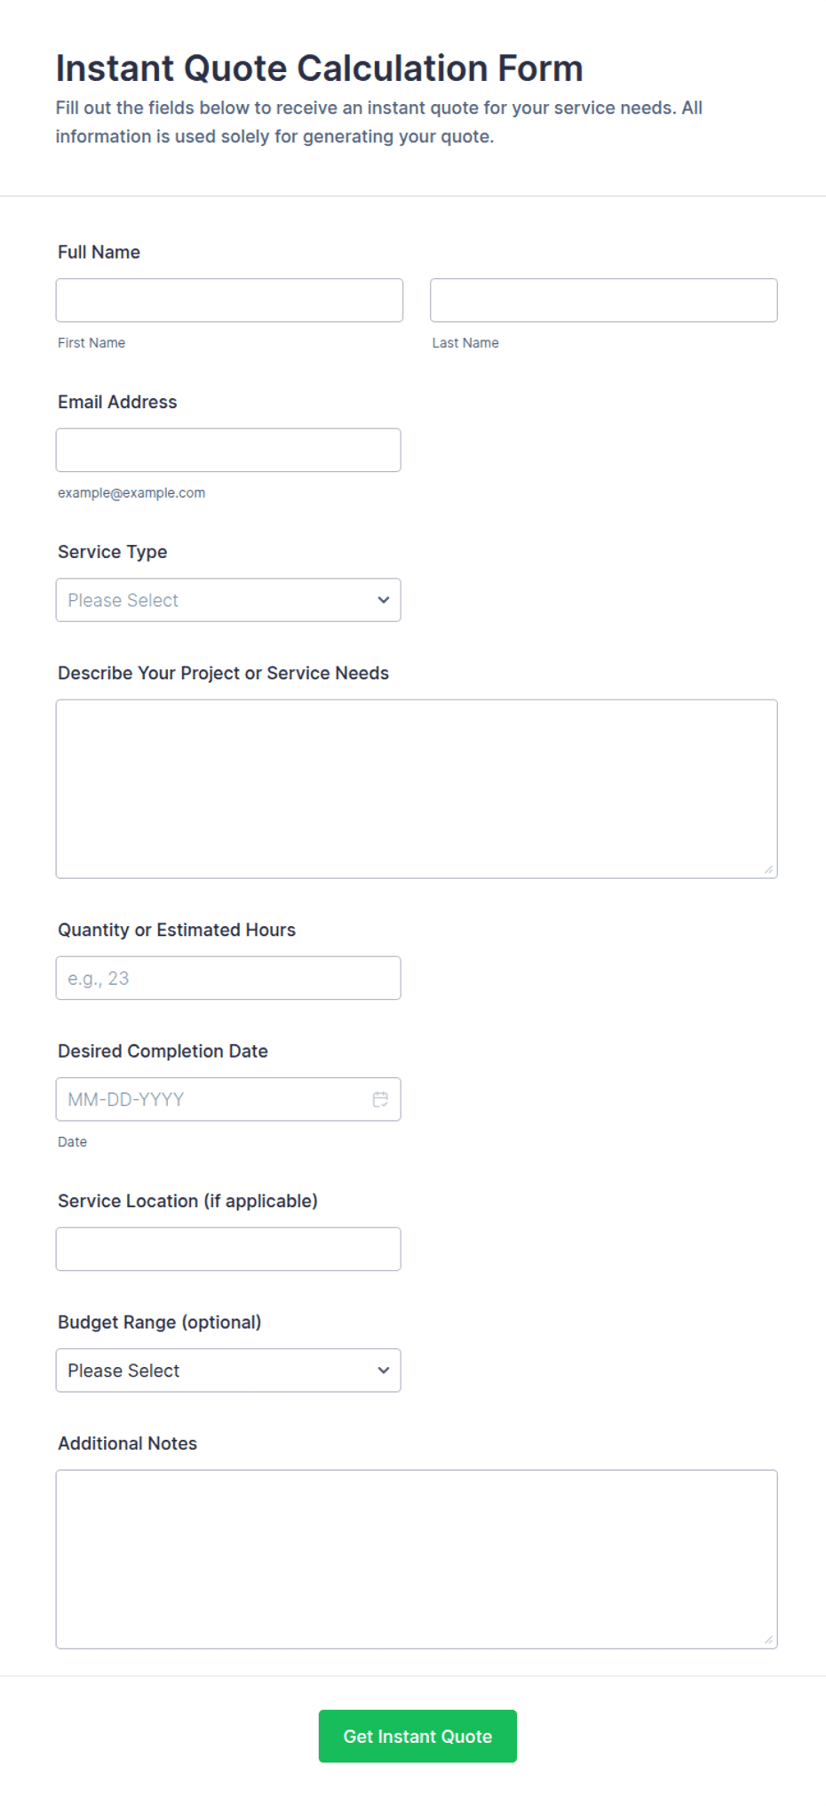Open the Service Type Please Select box
The image size is (826, 1806).
point(228,600)
